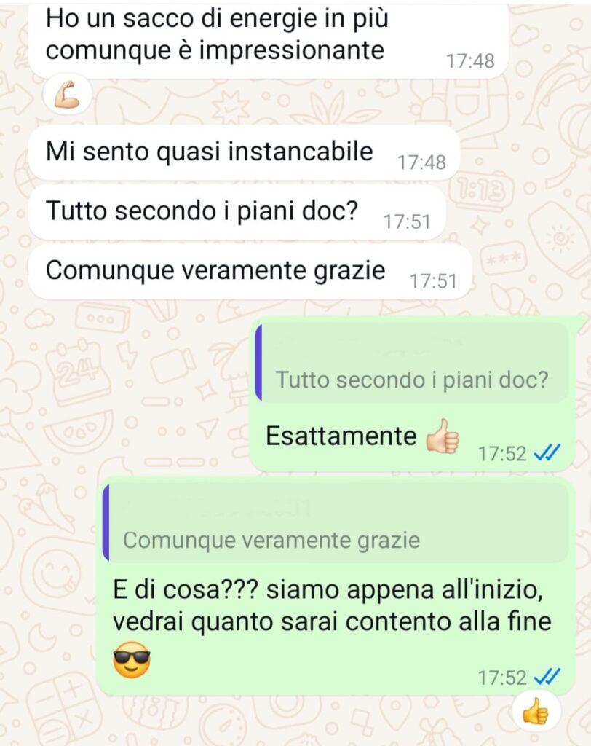591x746 pixels.
Task: Tap the thumbs-up emoji after Esattamente
Action: (443, 436)
